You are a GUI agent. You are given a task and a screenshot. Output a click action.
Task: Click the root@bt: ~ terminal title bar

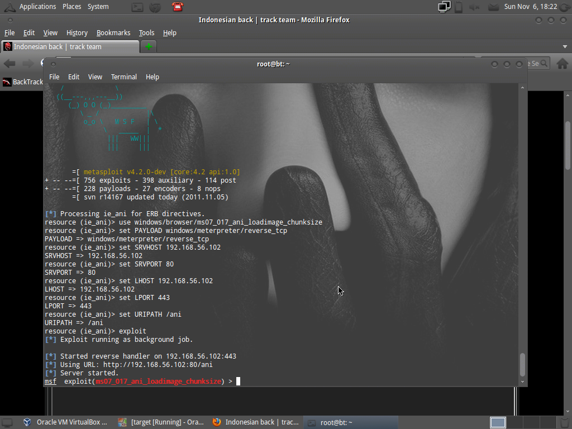click(x=273, y=64)
